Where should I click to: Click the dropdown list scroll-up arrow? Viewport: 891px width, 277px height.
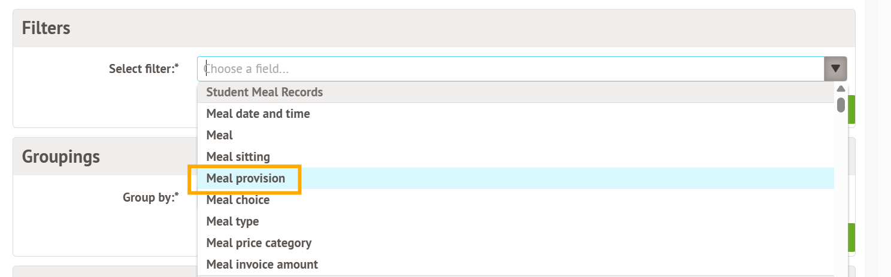tap(841, 89)
